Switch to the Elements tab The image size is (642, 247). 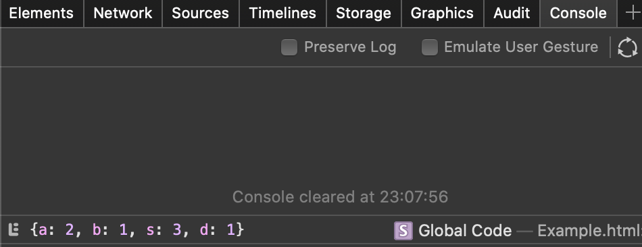[41, 13]
